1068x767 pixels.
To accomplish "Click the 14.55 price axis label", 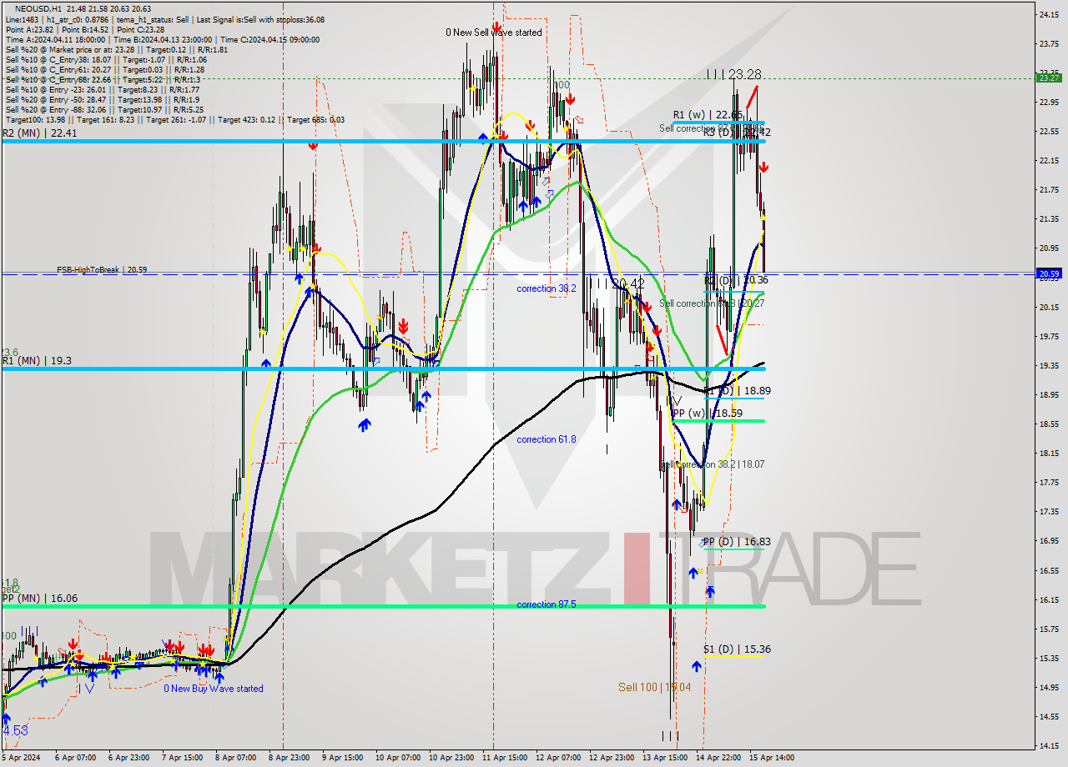I will 1050,717.
